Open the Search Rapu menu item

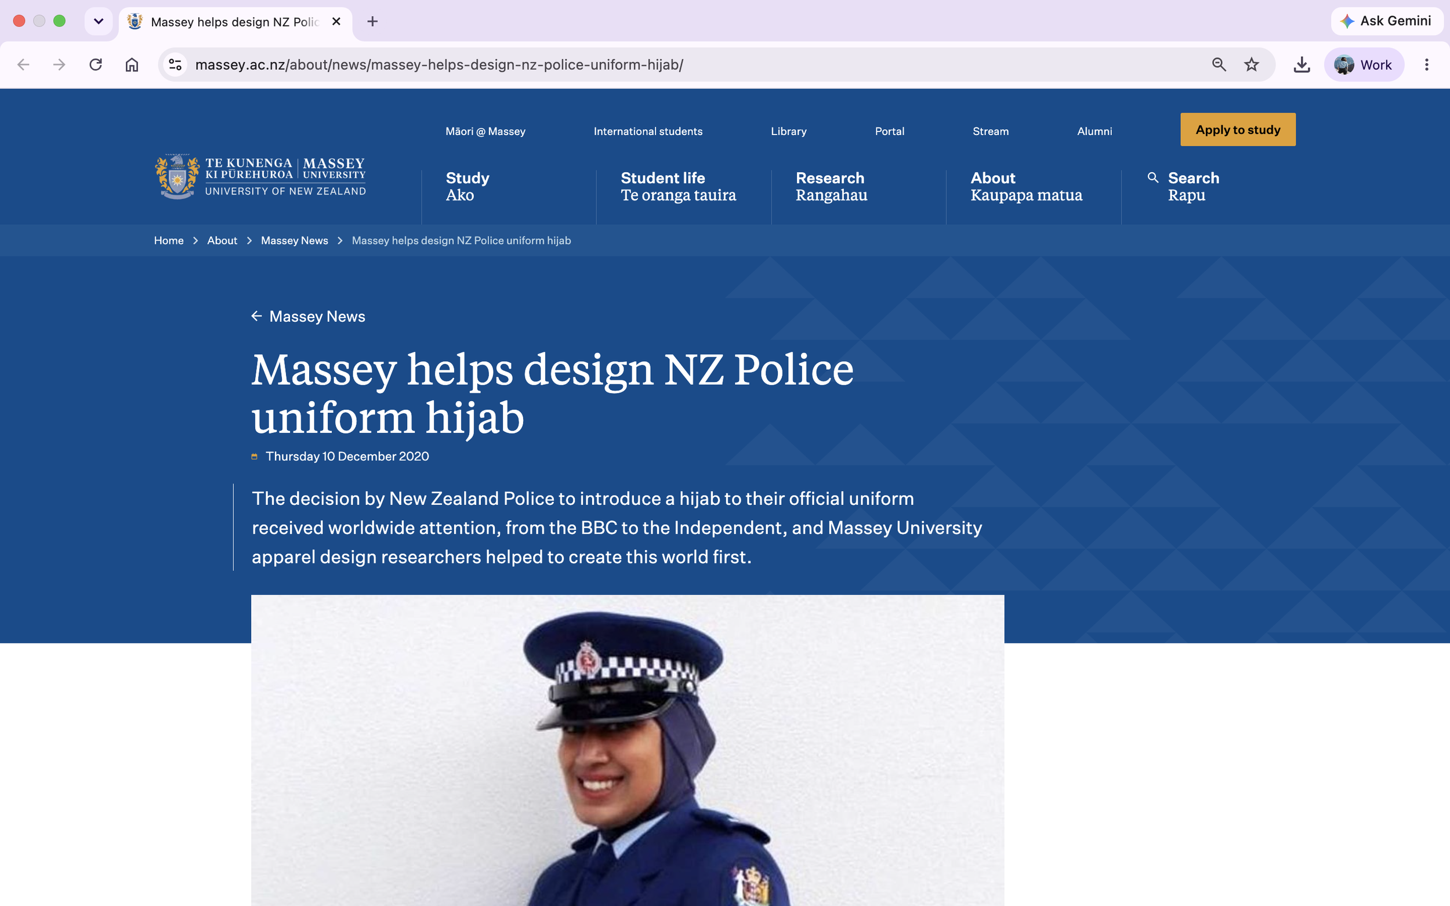tap(1183, 186)
